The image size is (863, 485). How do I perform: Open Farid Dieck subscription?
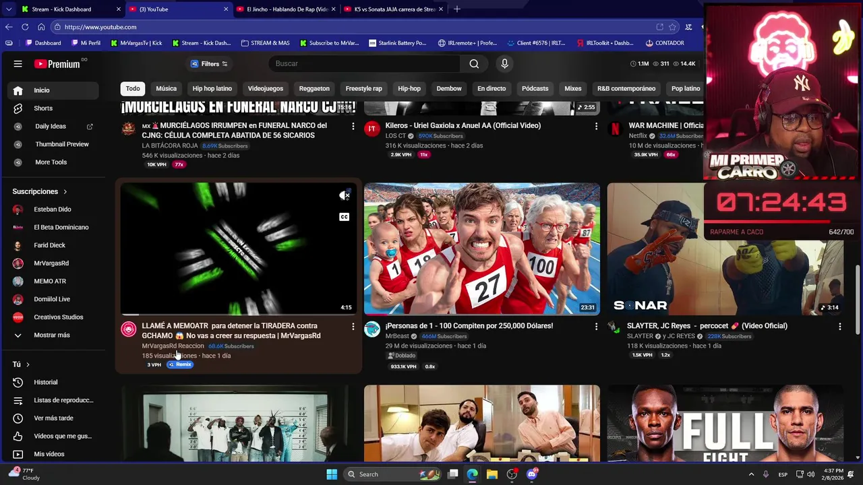pos(54,245)
